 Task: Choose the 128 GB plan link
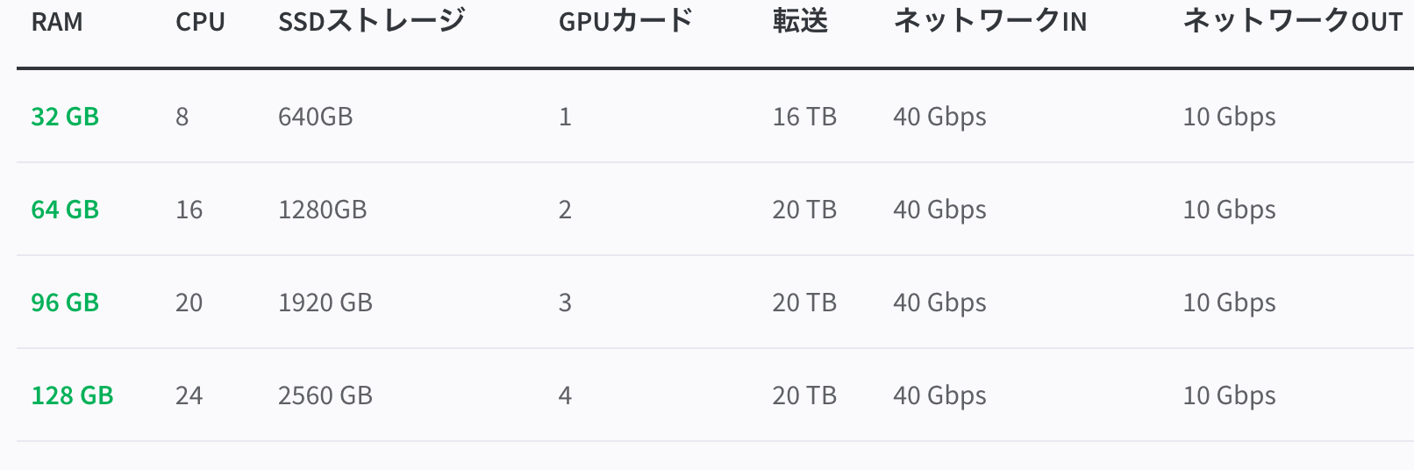[x=72, y=395]
